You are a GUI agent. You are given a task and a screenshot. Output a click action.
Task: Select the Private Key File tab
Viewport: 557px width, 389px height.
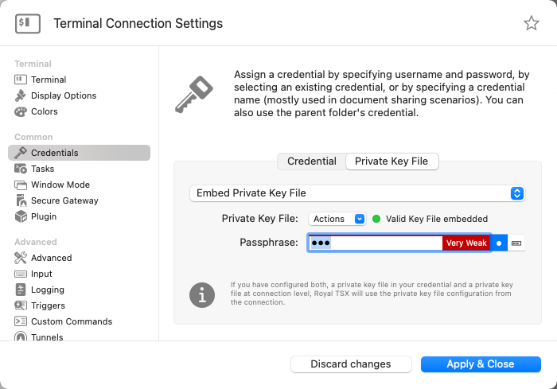click(x=391, y=161)
